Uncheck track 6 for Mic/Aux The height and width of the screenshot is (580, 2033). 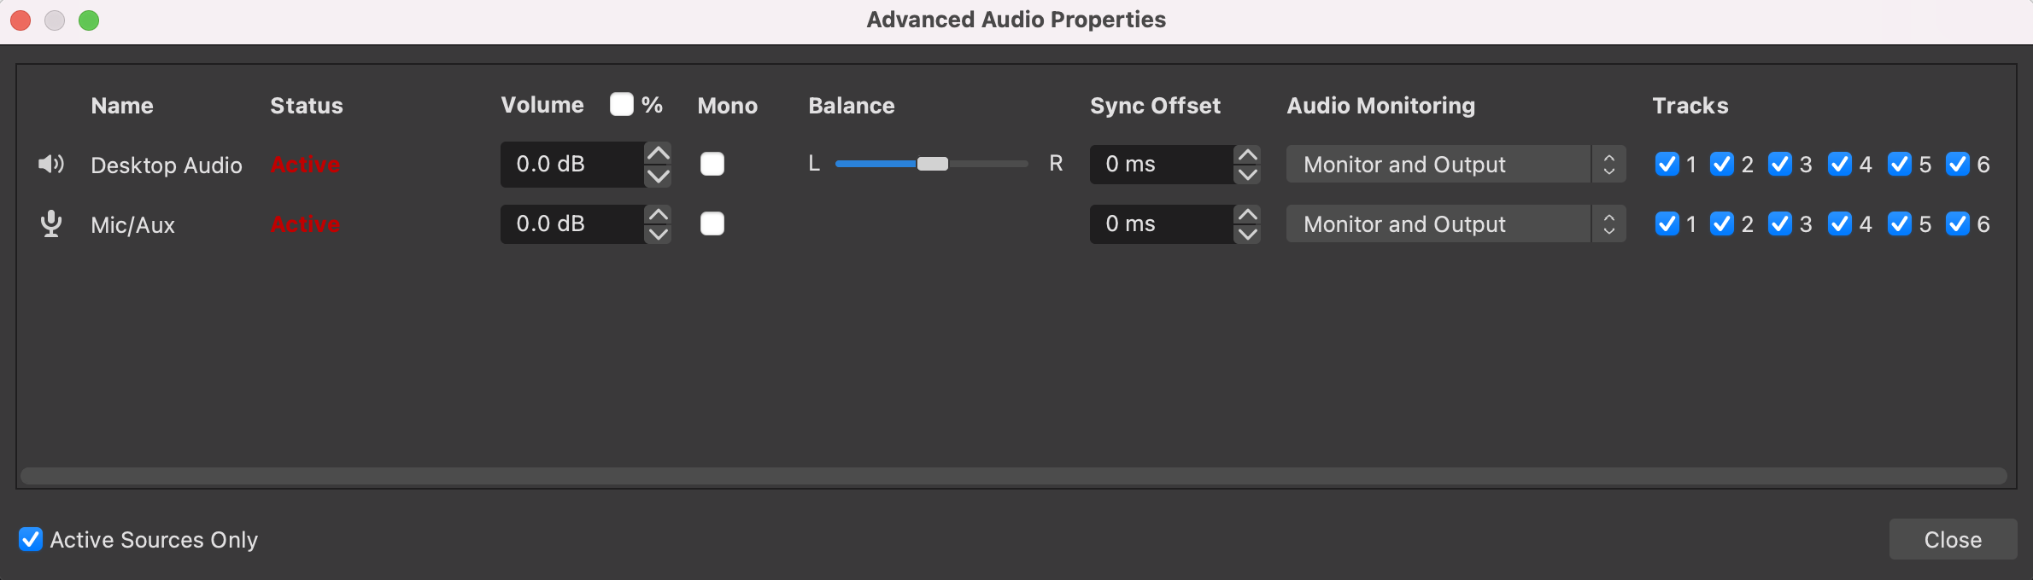point(1957,223)
